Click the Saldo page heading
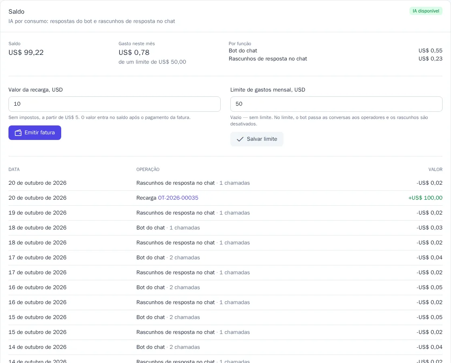 point(17,12)
